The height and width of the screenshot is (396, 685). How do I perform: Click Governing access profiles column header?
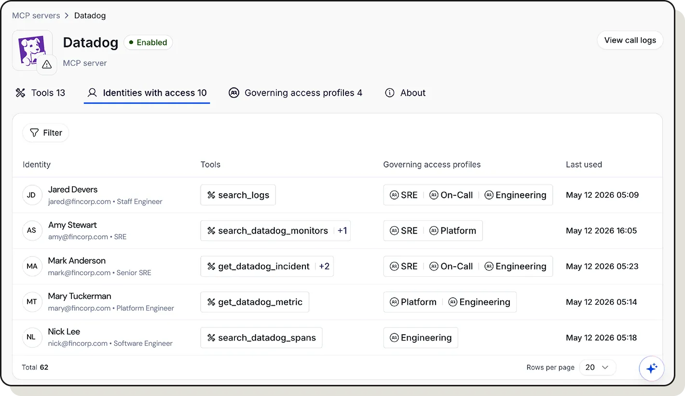click(432, 165)
